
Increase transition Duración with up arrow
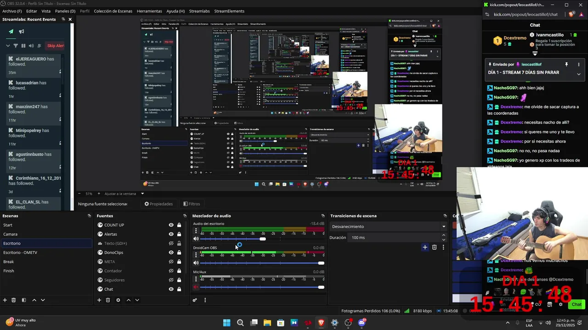click(x=443, y=236)
